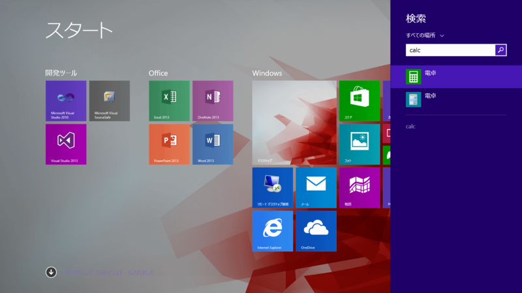Image resolution: width=522 pixels, height=293 pixels.
Task: Click the 開発ツール group heading
Action: (x=61, y=73)
